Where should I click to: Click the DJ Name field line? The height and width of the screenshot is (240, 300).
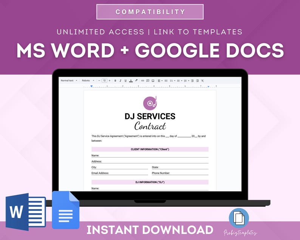pyautogui.click(x=150, y=189)
